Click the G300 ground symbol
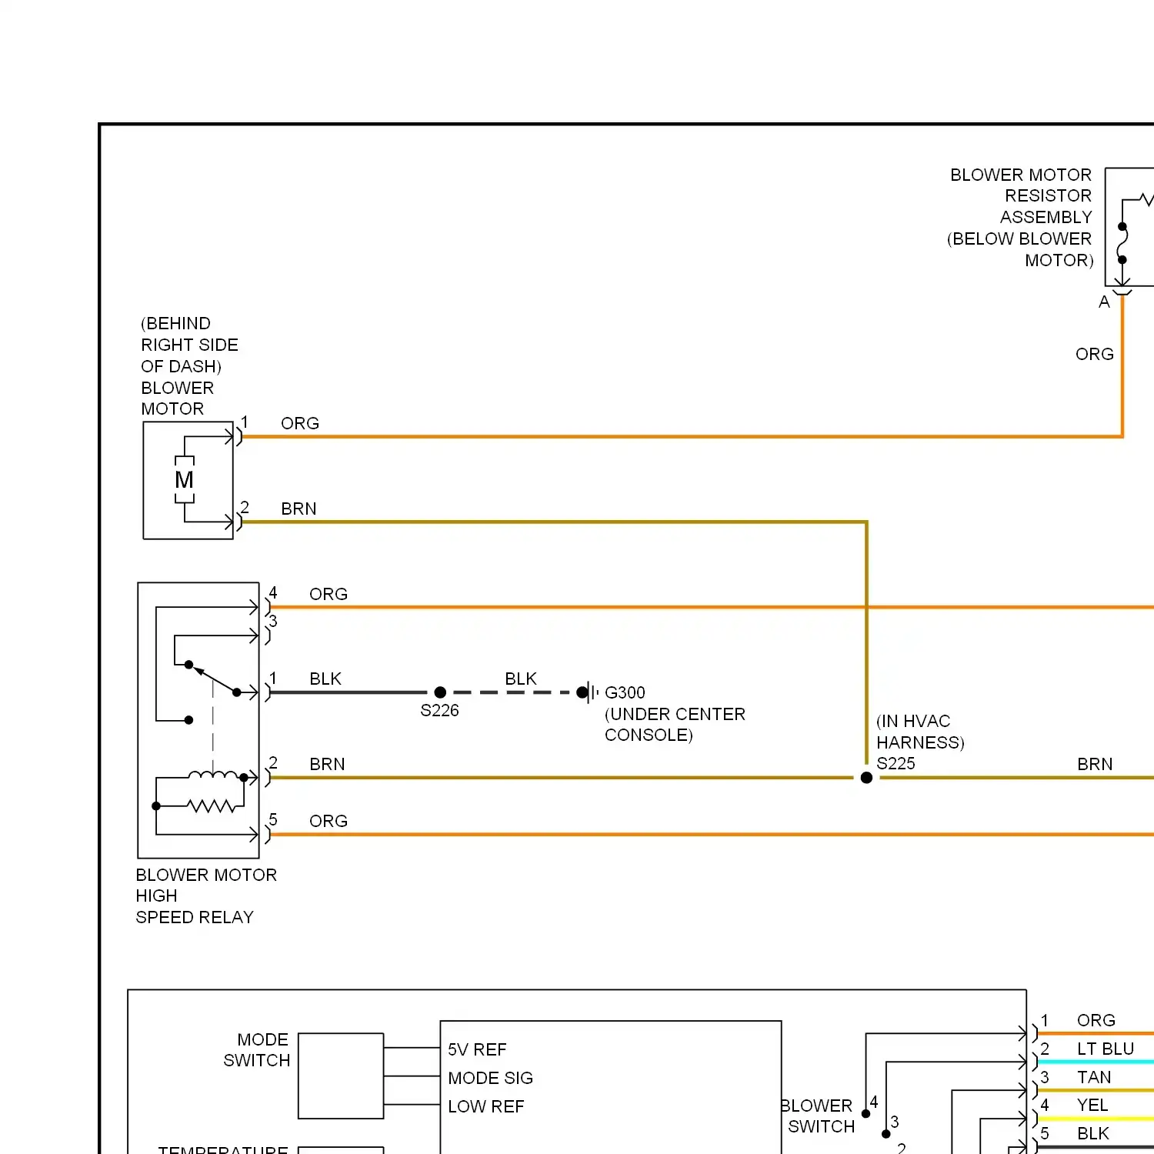 click(x=588, y=692)
